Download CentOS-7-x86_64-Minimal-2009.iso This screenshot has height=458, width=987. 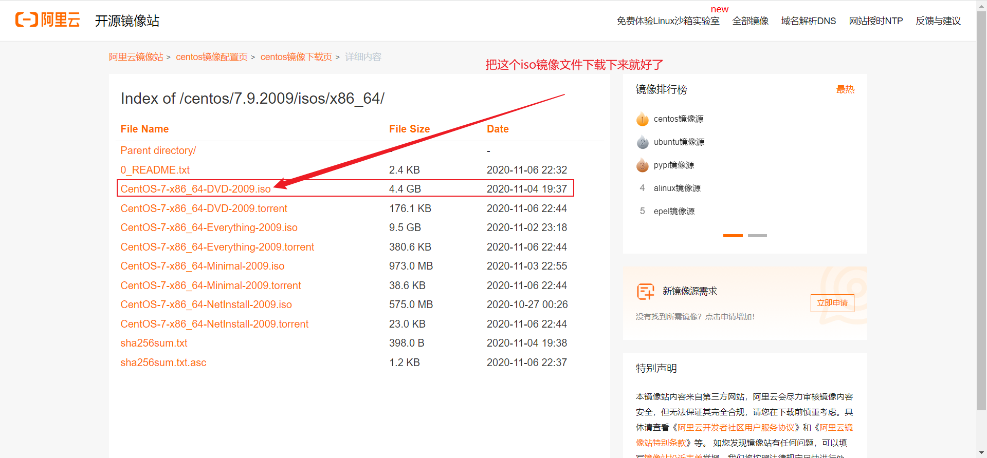pyautogui.click(x=202, y=266)
